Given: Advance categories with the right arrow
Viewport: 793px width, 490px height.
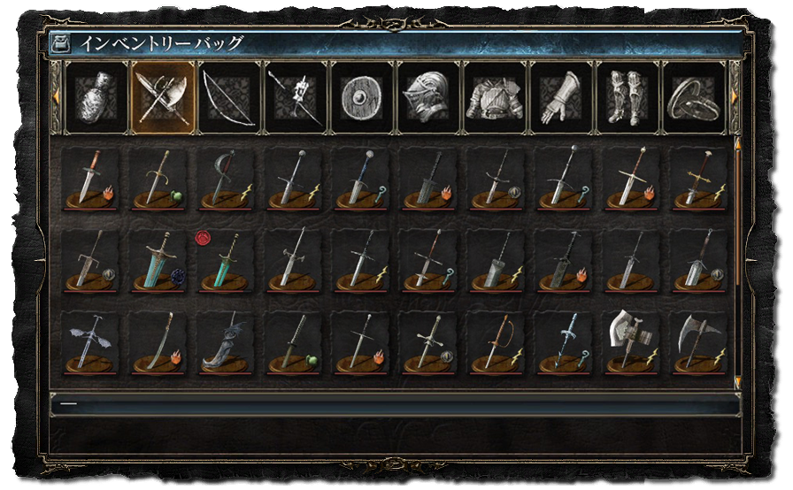Looking at the screenshot, I should 734,96.
